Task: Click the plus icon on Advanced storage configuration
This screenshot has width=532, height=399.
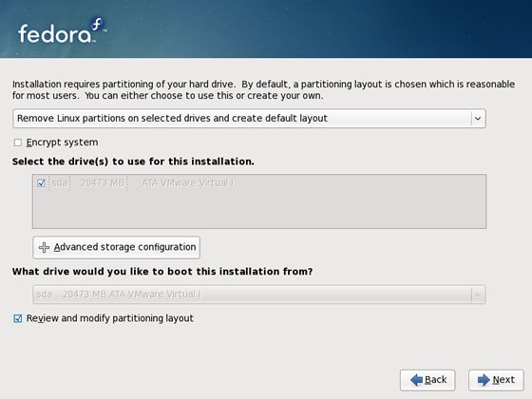Action: 44,247
